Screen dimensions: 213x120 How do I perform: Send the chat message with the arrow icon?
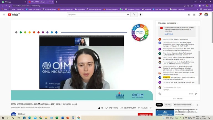point(196,94)
